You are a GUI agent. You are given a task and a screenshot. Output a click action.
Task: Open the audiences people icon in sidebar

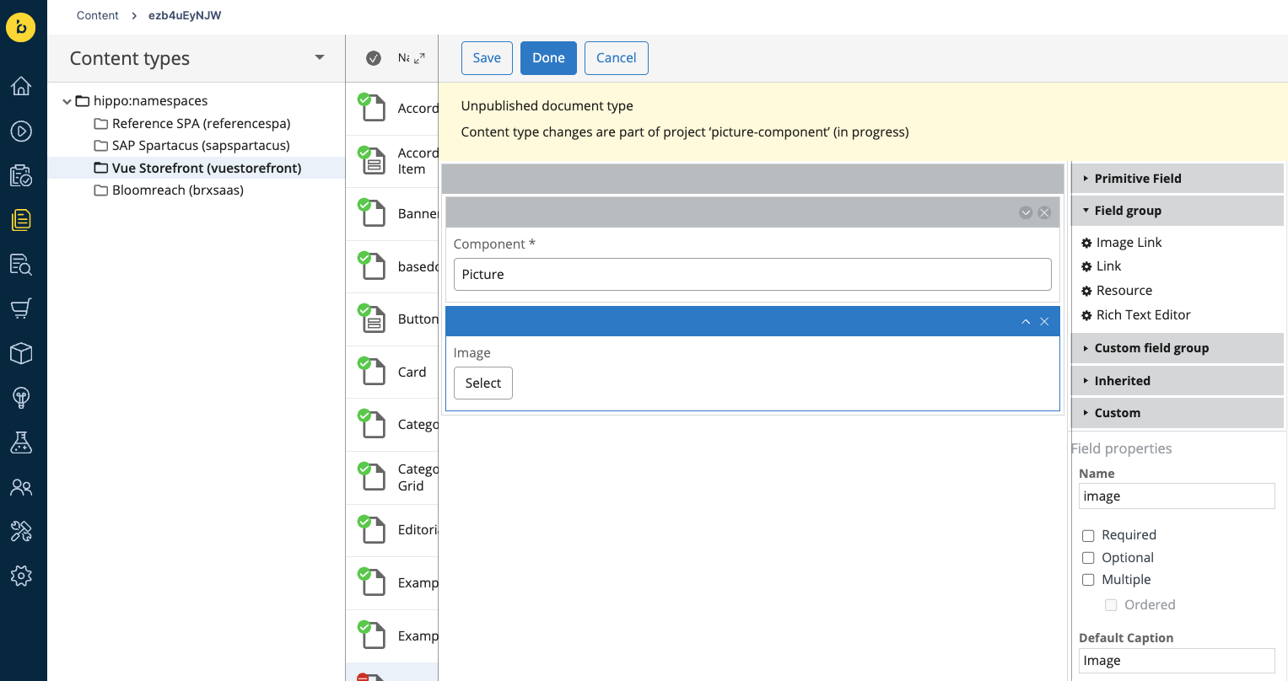click(21, 487)
